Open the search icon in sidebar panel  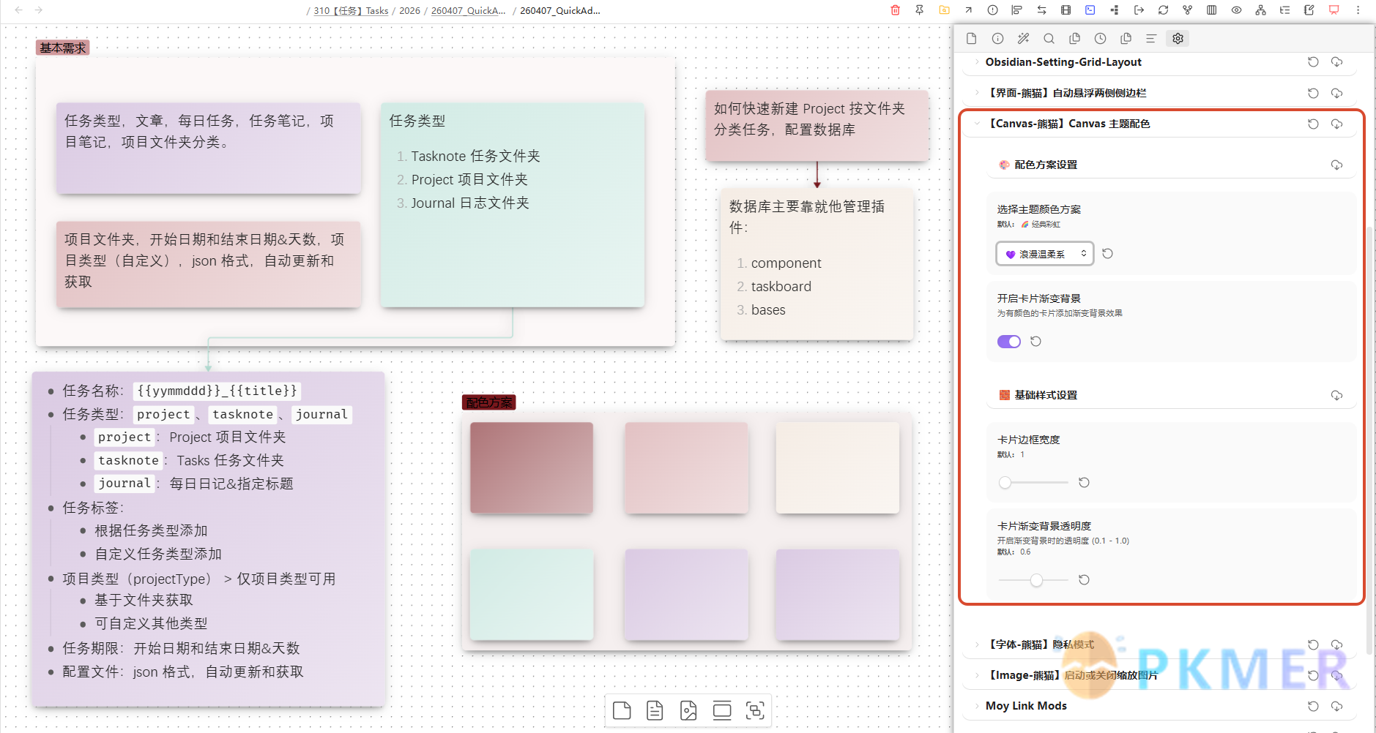pos(1049,39)
